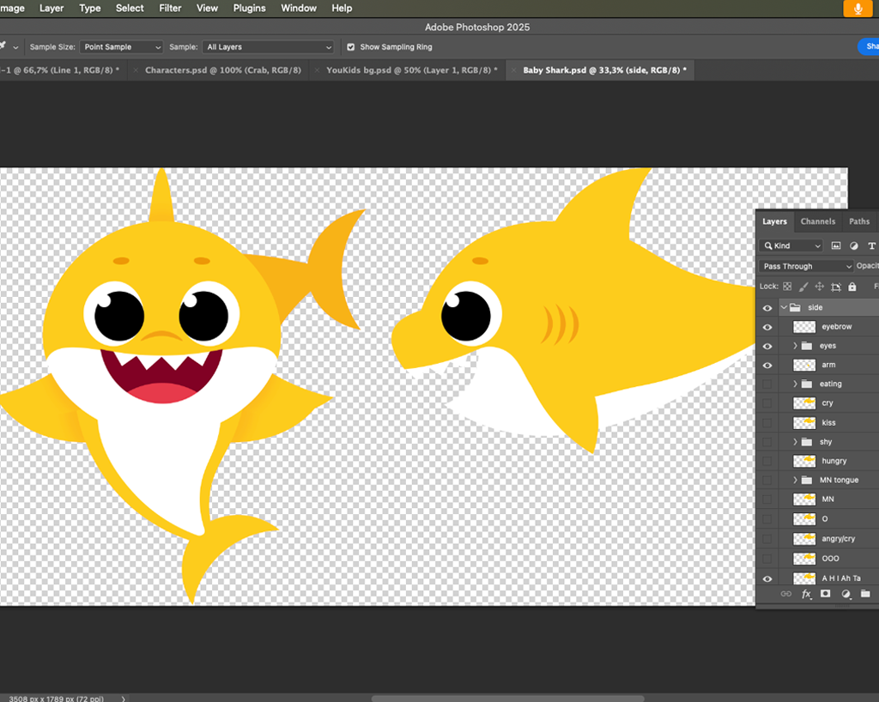The height and width of the screenshot is (702, 879).
Task: Switch to the Channels tab
Action: [x=817, y=221]
